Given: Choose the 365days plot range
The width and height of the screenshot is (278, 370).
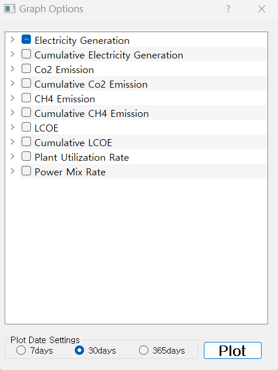Looking at the screenshot, I should click(144, 350).
